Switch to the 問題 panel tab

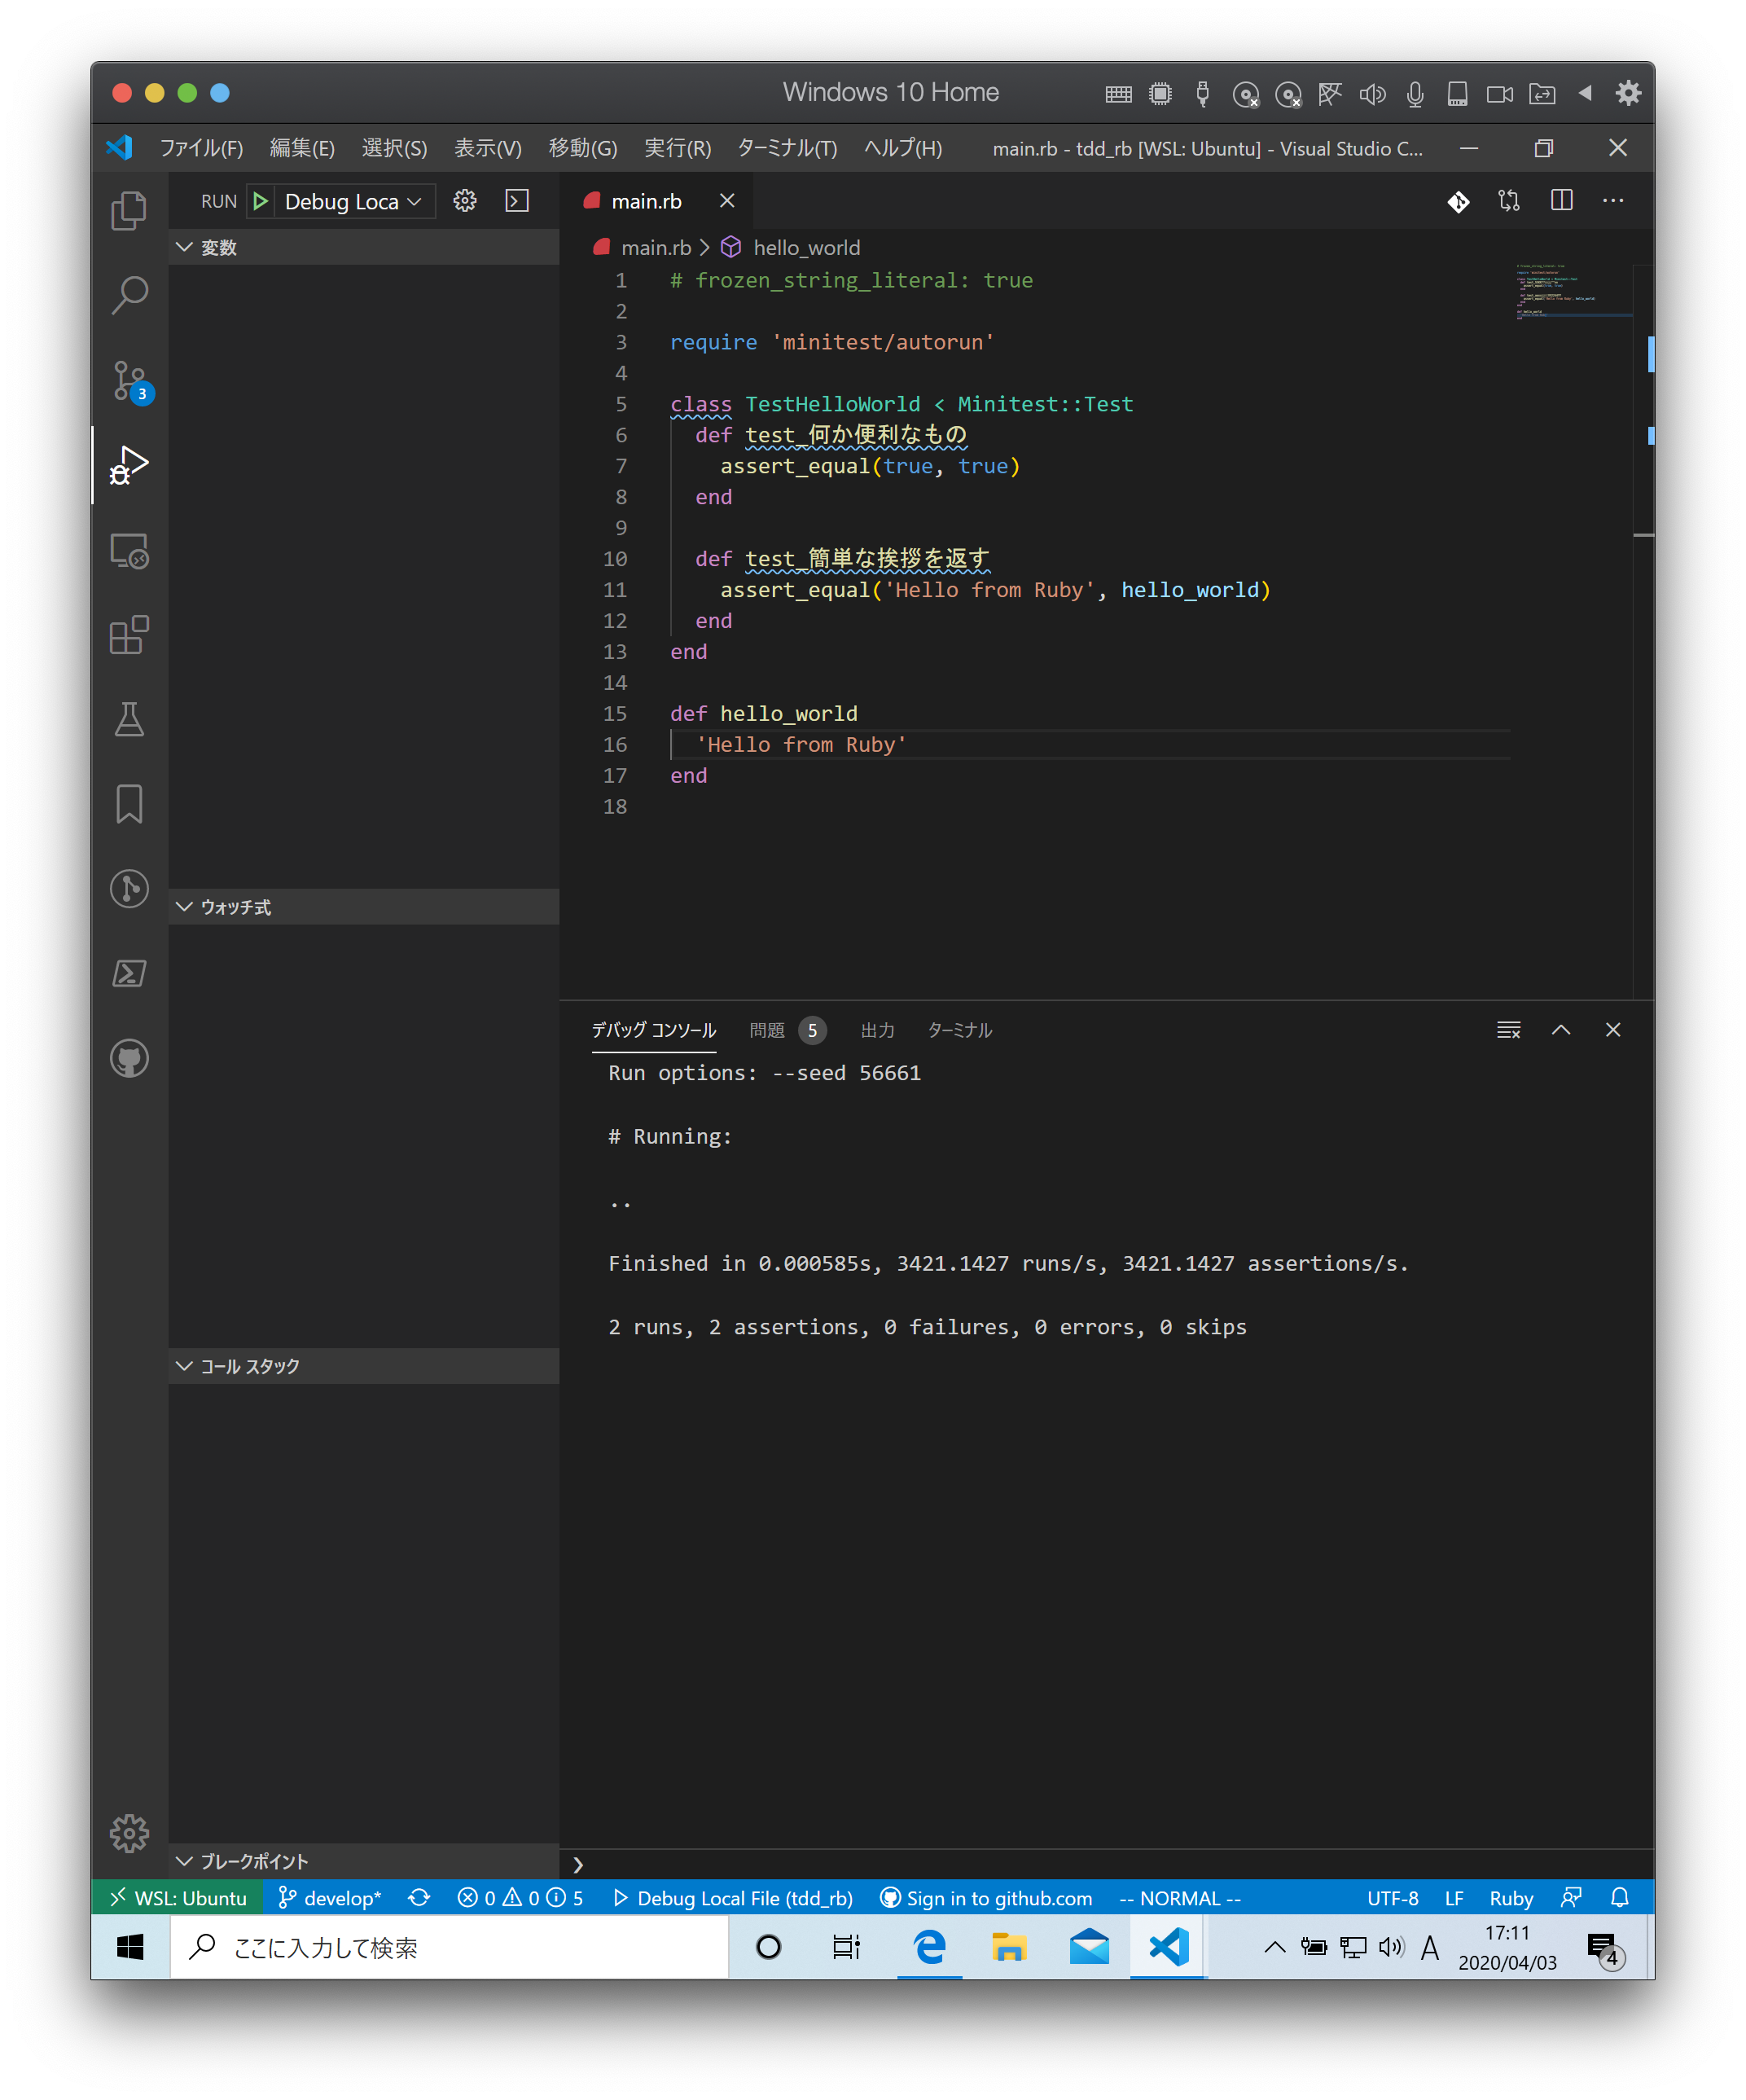767,1030
